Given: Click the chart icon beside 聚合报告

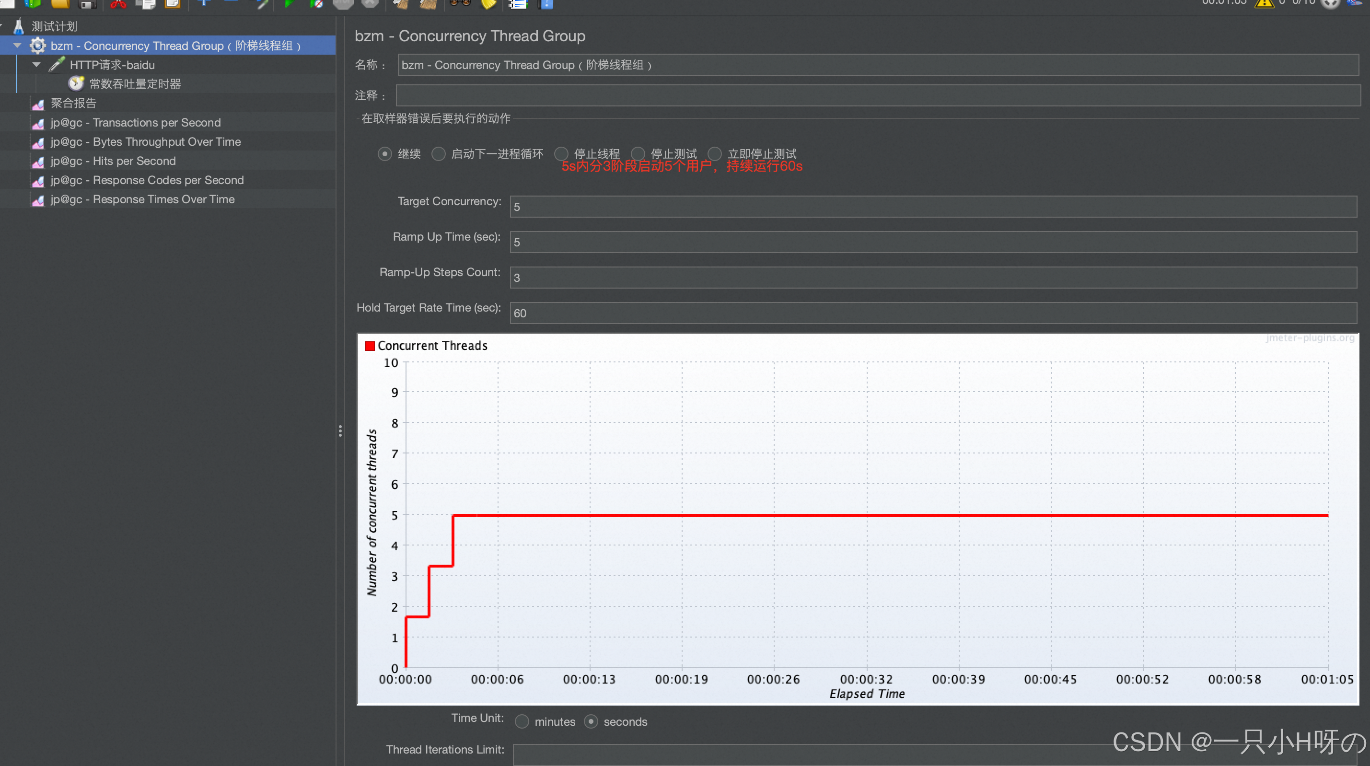Looking at the screenshot, I should [x=38, y=104].
